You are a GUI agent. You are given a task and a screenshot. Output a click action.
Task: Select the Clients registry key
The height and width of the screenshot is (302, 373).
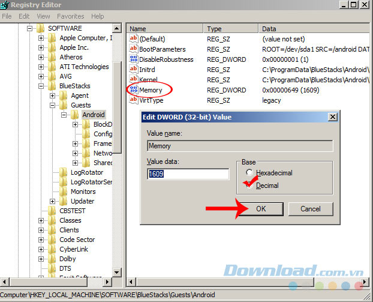point(69,230)
